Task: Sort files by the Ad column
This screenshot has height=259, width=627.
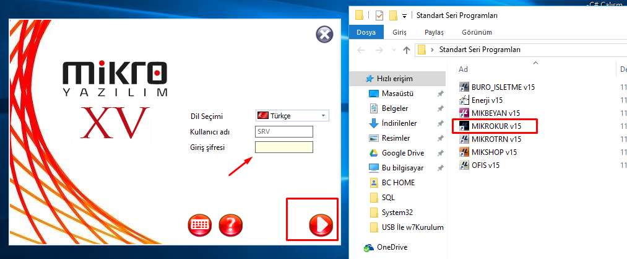Action: pos(463,69)
